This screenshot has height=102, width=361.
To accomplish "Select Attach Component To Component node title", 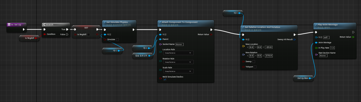I will click(179, 22).
